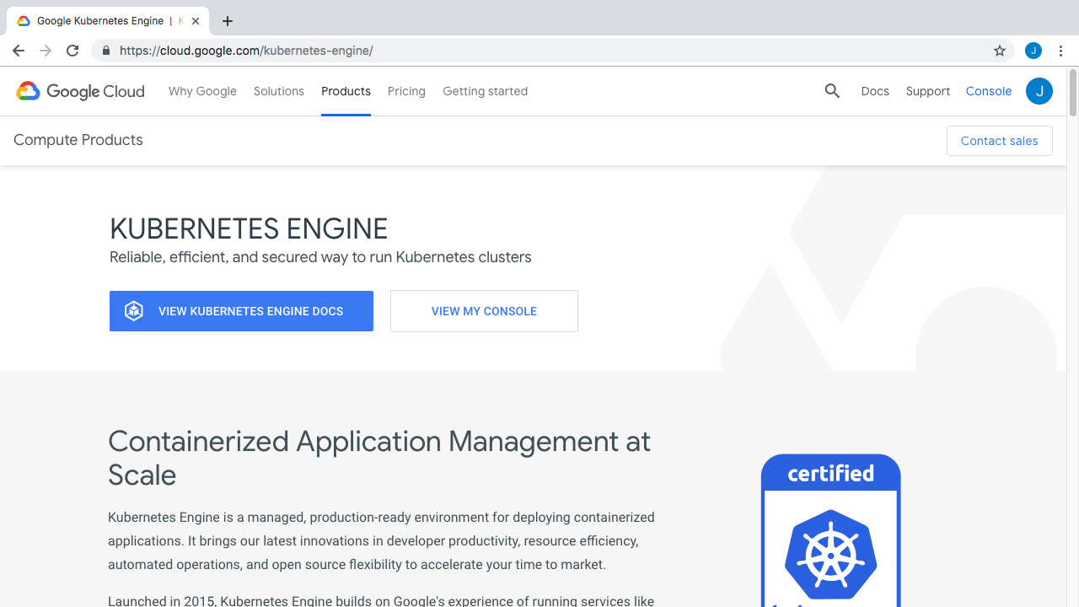Open site search magnifier icon
1079x607 pixels.
[832, 91]
